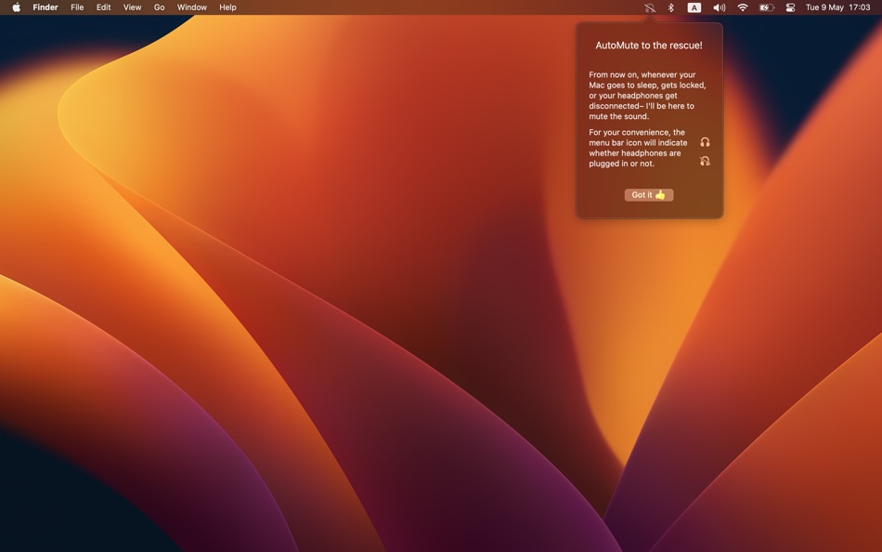Screen dimensions: 882x552
Task: Dismiss popover with Got it button
Action: click(649, 194)
